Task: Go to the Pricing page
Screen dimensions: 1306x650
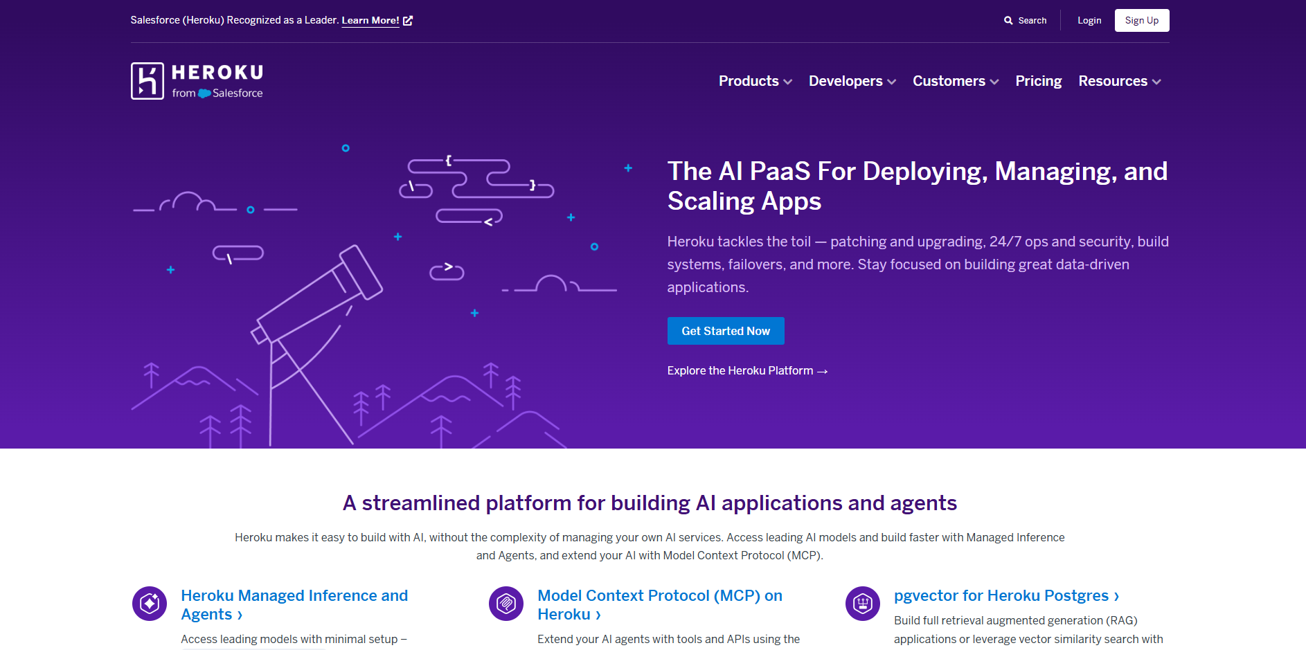Action: pyautogui.click(x=1038, y=81)
